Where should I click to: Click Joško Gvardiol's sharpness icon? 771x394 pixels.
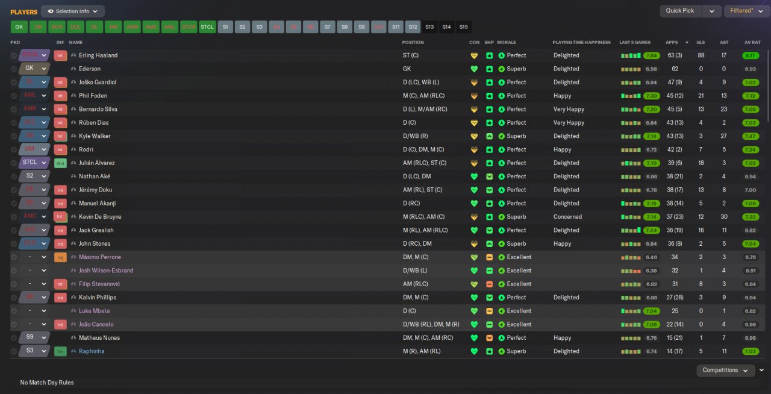click(489, 83)
